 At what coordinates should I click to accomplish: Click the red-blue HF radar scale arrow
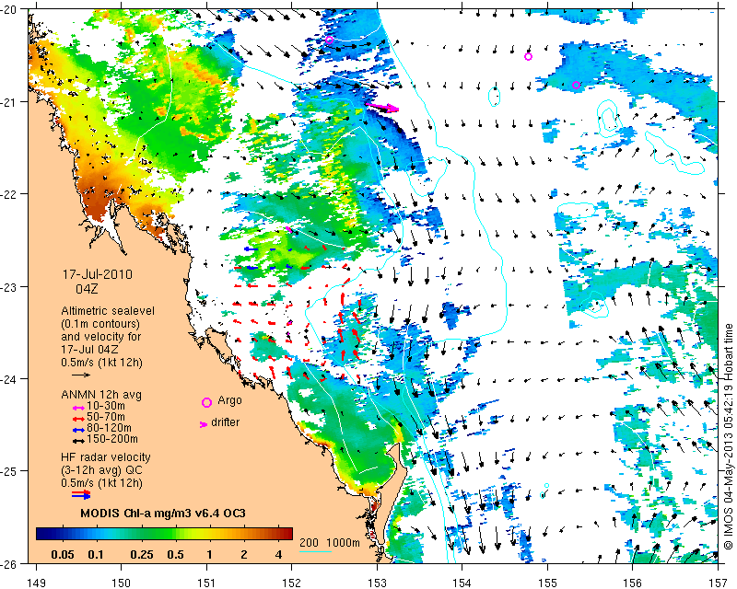[81, 494]
